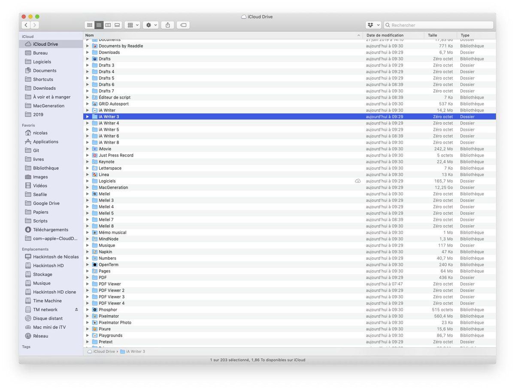Open Applications from the sidebar

pyautogui.click(x=45, y=142)
